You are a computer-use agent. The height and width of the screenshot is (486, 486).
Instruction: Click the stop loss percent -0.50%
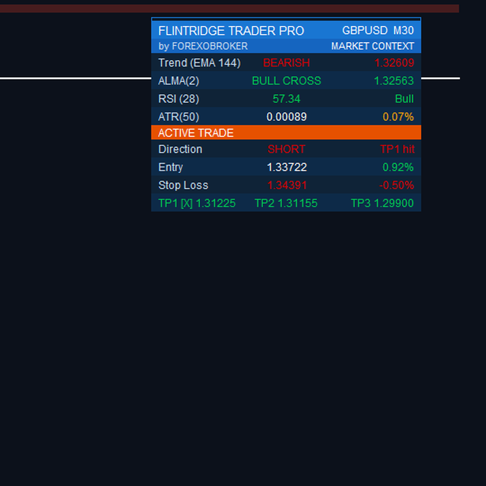396,185
